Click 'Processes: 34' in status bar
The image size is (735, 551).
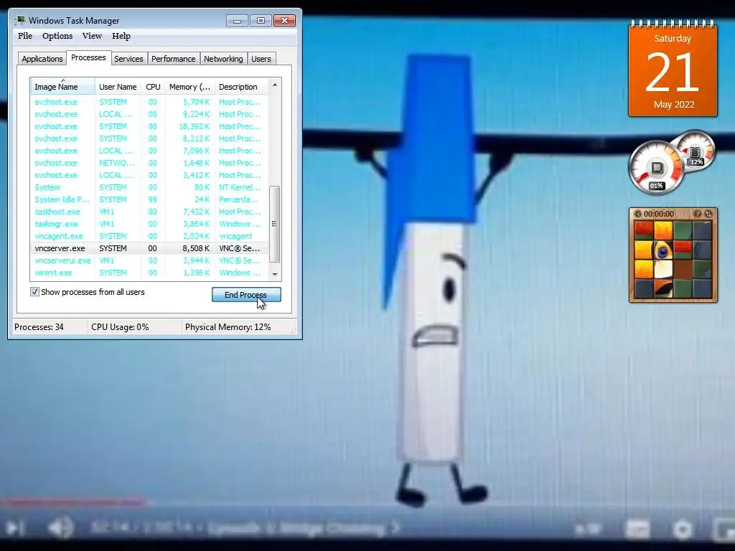pyautogui.click(x=39, y=327)
